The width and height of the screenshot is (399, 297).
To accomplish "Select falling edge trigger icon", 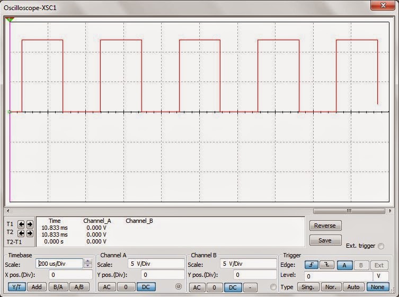I will pyautogui.click(x=326, y=265).
